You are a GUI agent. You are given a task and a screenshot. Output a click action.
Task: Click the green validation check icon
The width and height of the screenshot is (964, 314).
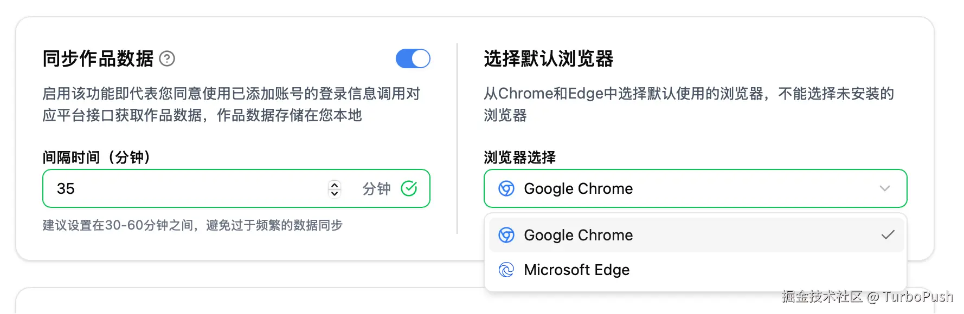[409, 188]
